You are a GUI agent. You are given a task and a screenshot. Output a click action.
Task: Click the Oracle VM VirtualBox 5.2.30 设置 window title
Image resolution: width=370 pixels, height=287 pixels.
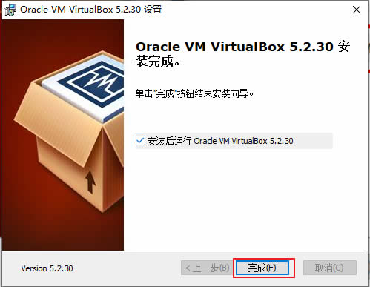tap(91, 10)
